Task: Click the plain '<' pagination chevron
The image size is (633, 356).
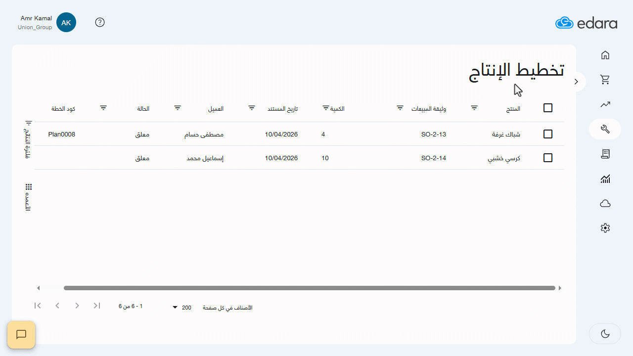Action: click(x=57, y=306)
